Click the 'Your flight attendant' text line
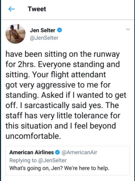The width and height of the screenshot is (135, 181). point(69,75)
